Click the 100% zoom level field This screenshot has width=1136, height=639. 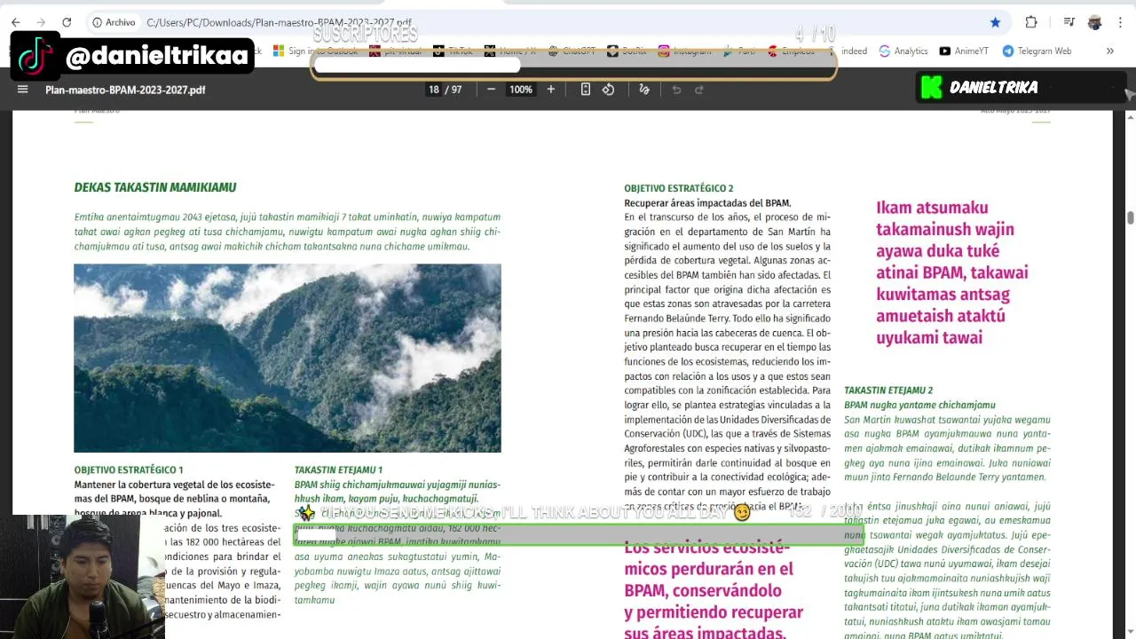pyautogui.click(x=521, y=90)
